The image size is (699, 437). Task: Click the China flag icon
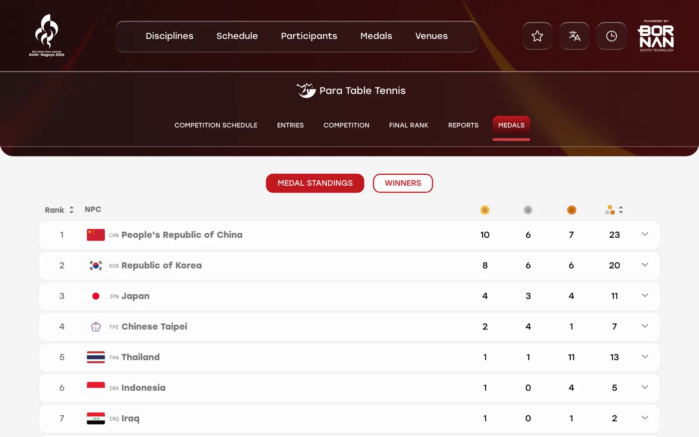96,235
